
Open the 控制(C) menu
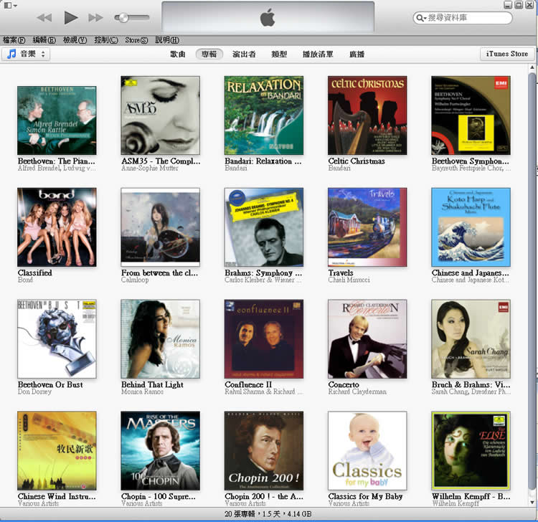106,40
